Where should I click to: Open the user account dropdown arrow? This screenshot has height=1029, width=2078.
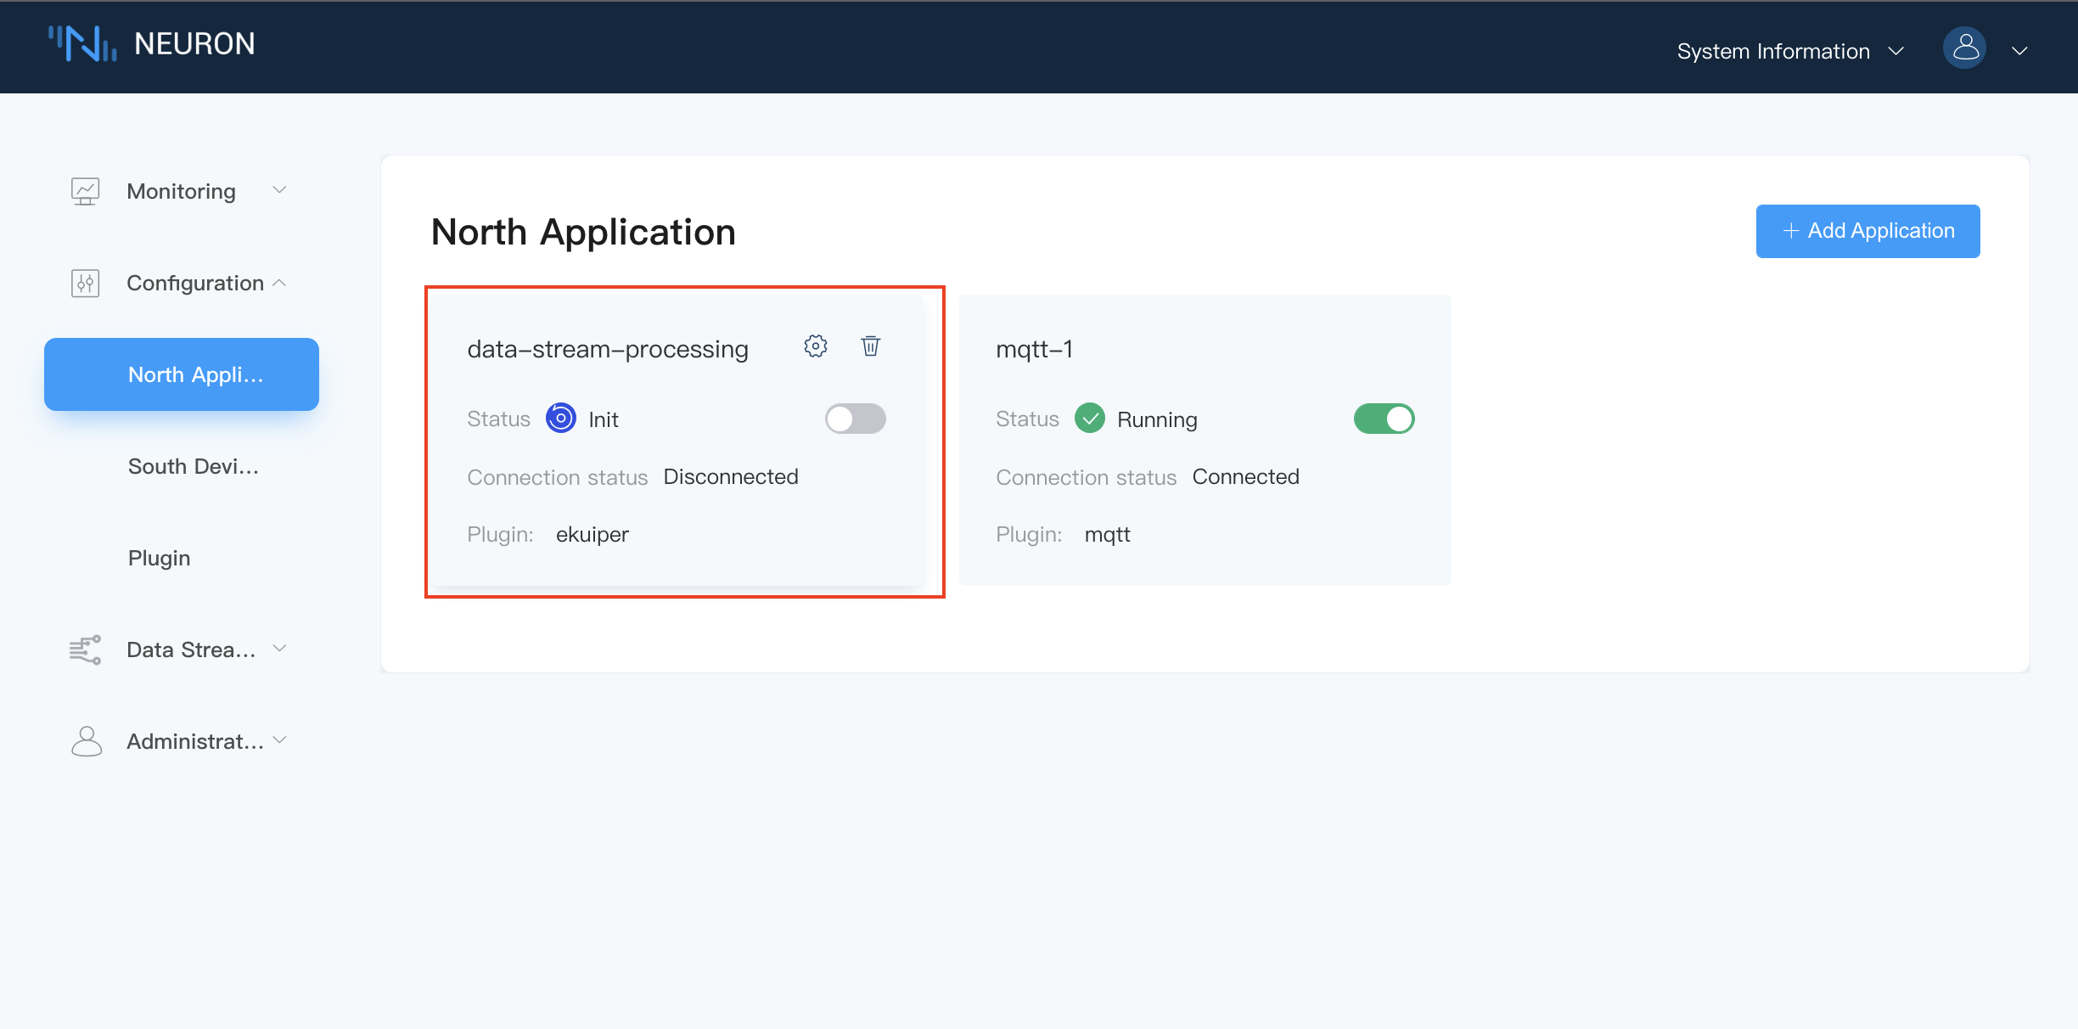2020,51
